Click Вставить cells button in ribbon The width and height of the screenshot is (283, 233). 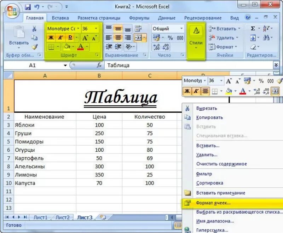225,29
